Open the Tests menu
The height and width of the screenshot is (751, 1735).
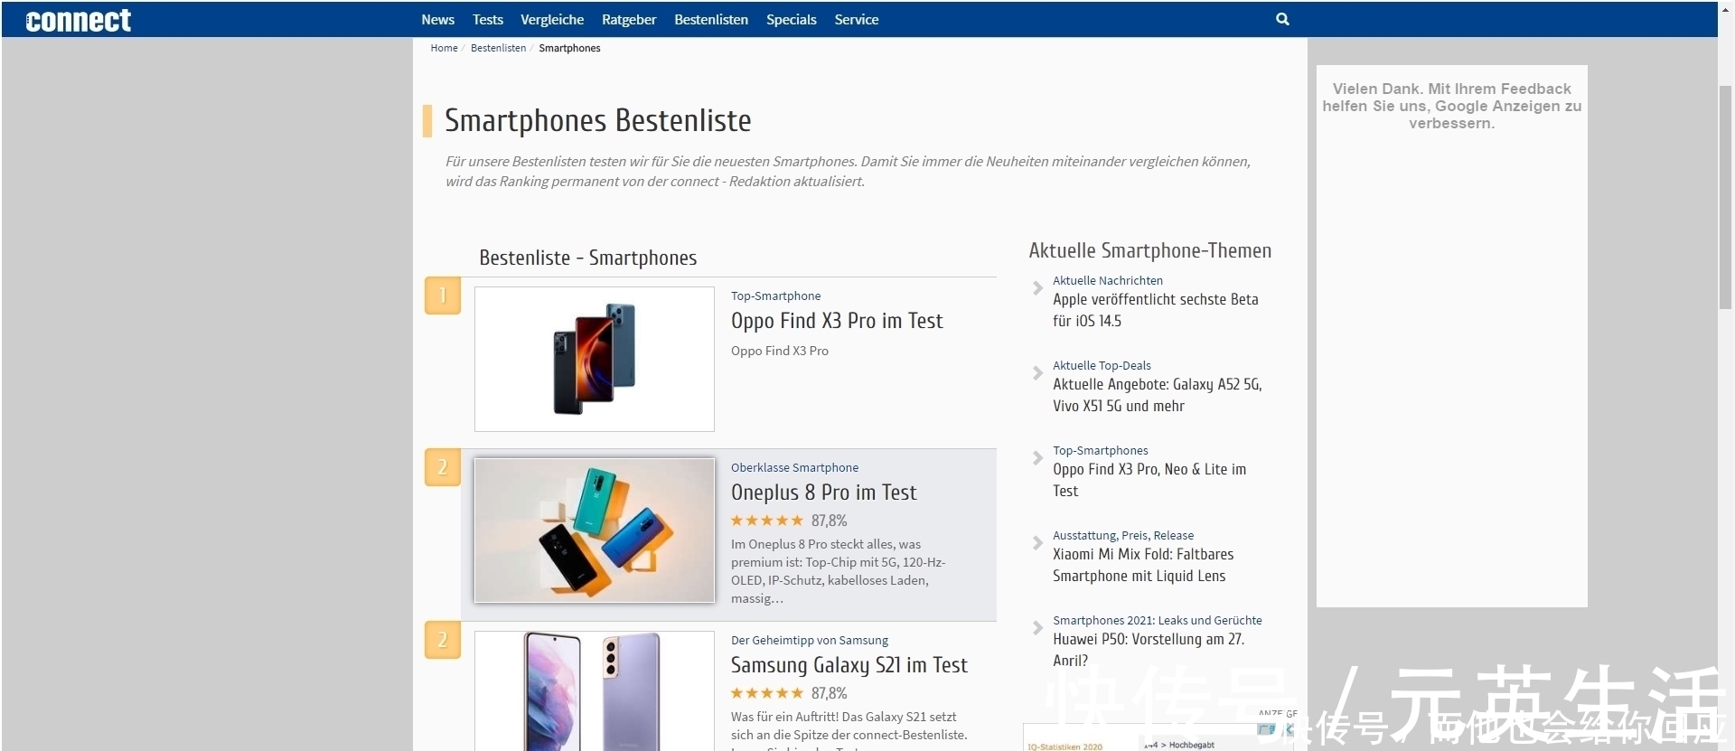tap(488, 19)
